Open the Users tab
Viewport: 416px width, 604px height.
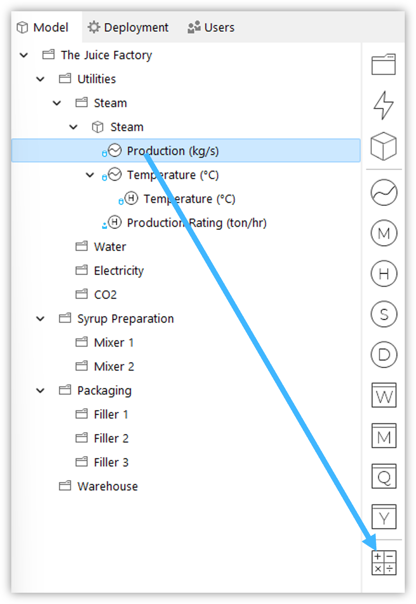[211, 27]
